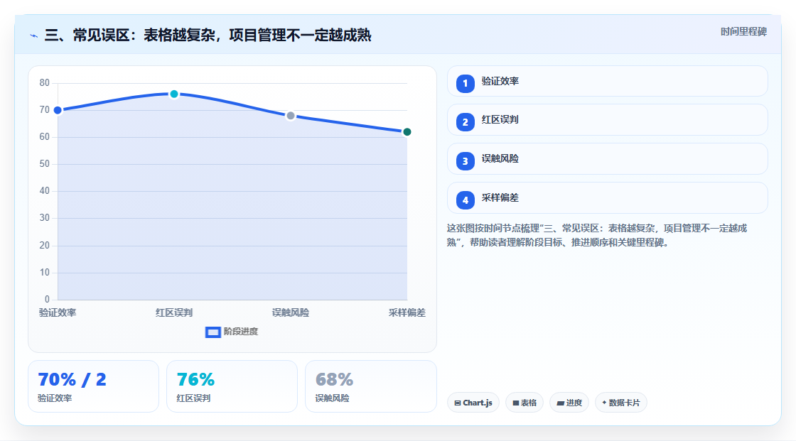Click y-axis value 80
This screenshot has width=796, height=441.
tap(45, 82)
